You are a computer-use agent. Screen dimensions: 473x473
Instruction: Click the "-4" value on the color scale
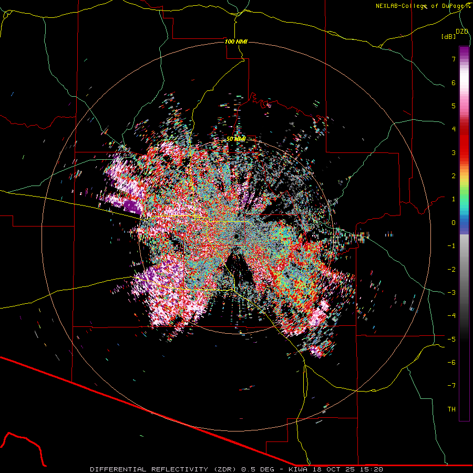(451, 316)
